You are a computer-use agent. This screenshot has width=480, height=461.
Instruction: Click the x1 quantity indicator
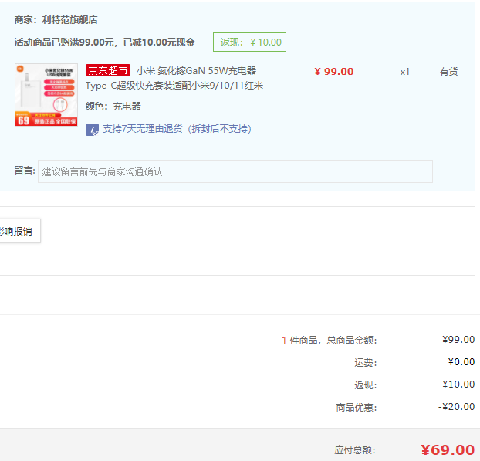[x=404, y=72]
